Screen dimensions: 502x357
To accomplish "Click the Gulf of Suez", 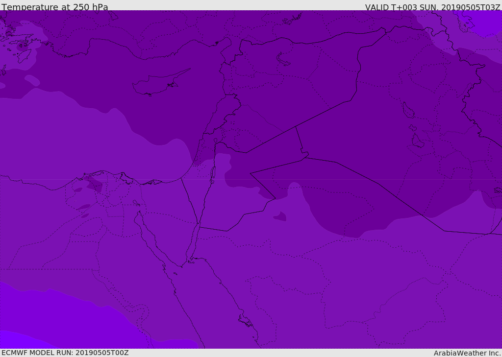I will pos(149,235).
